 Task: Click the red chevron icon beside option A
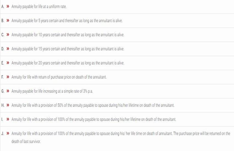(x=8, y=6)
